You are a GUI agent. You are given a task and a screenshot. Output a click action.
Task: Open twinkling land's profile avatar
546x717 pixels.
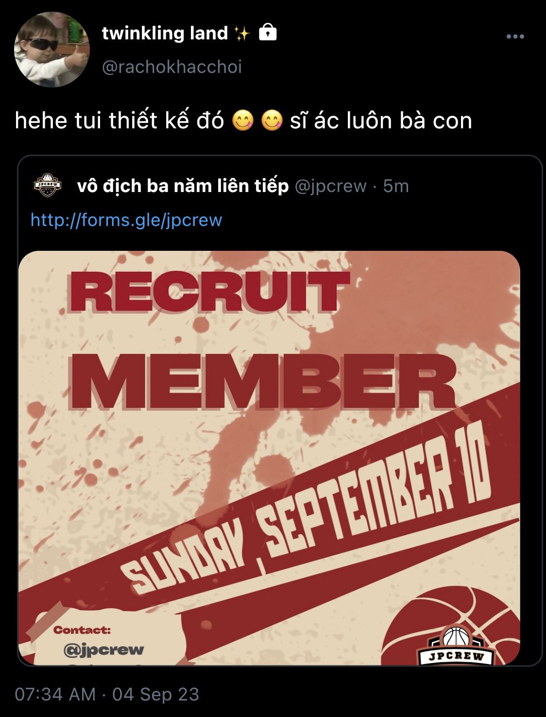point(52,50)
